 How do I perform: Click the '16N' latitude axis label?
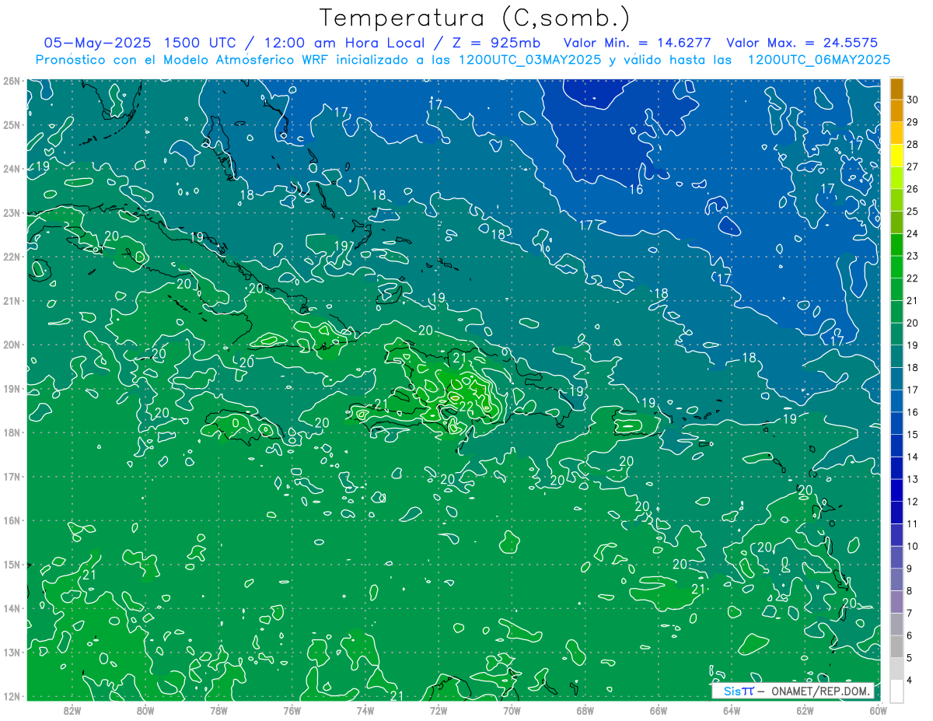click(x=12, y=520)
